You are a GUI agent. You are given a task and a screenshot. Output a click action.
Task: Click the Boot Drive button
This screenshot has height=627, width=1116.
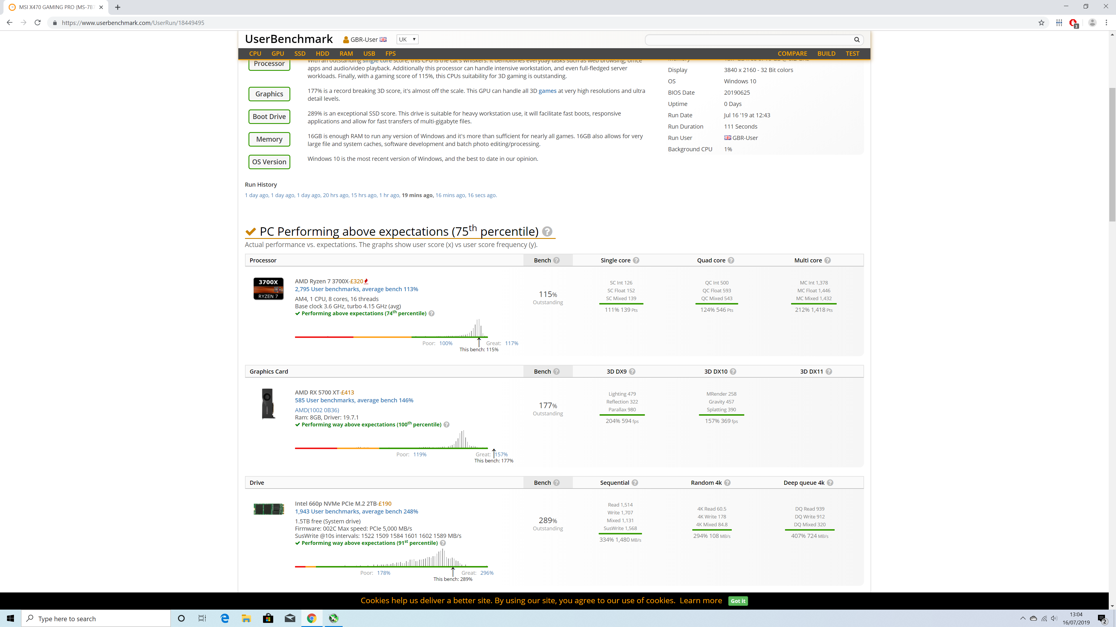tap(269, 116)
